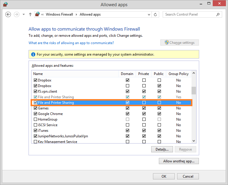
Task: Sort the list by Name column header
Action: point(38,74)
